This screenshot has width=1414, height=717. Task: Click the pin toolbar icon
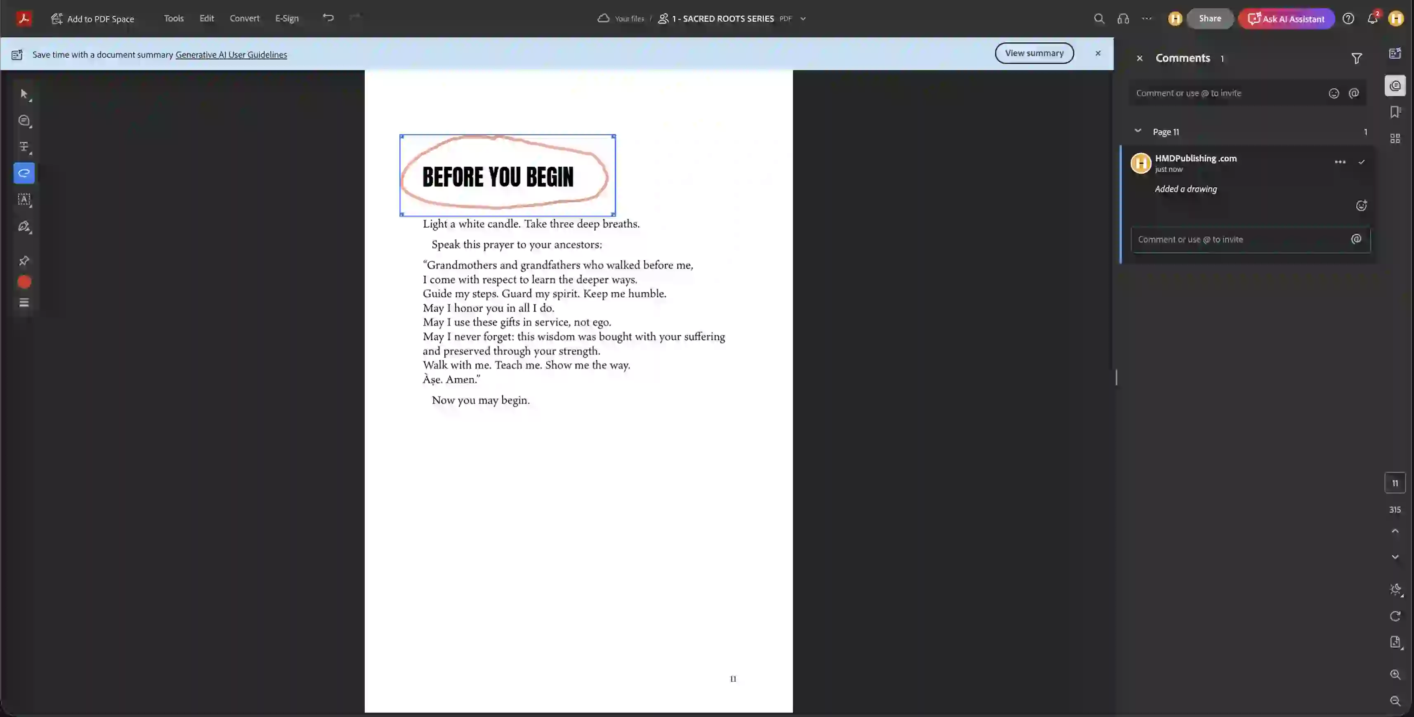(24, 261)
